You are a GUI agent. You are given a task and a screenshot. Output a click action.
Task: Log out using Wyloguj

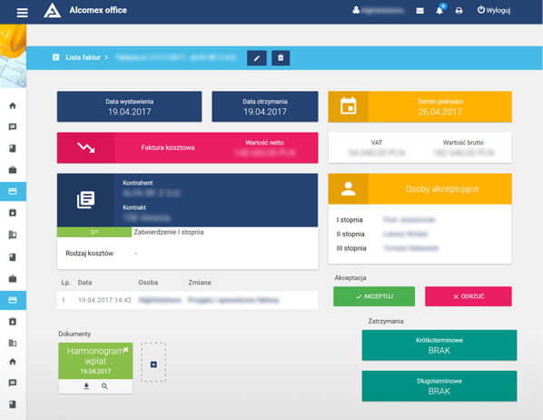[494, 10]
